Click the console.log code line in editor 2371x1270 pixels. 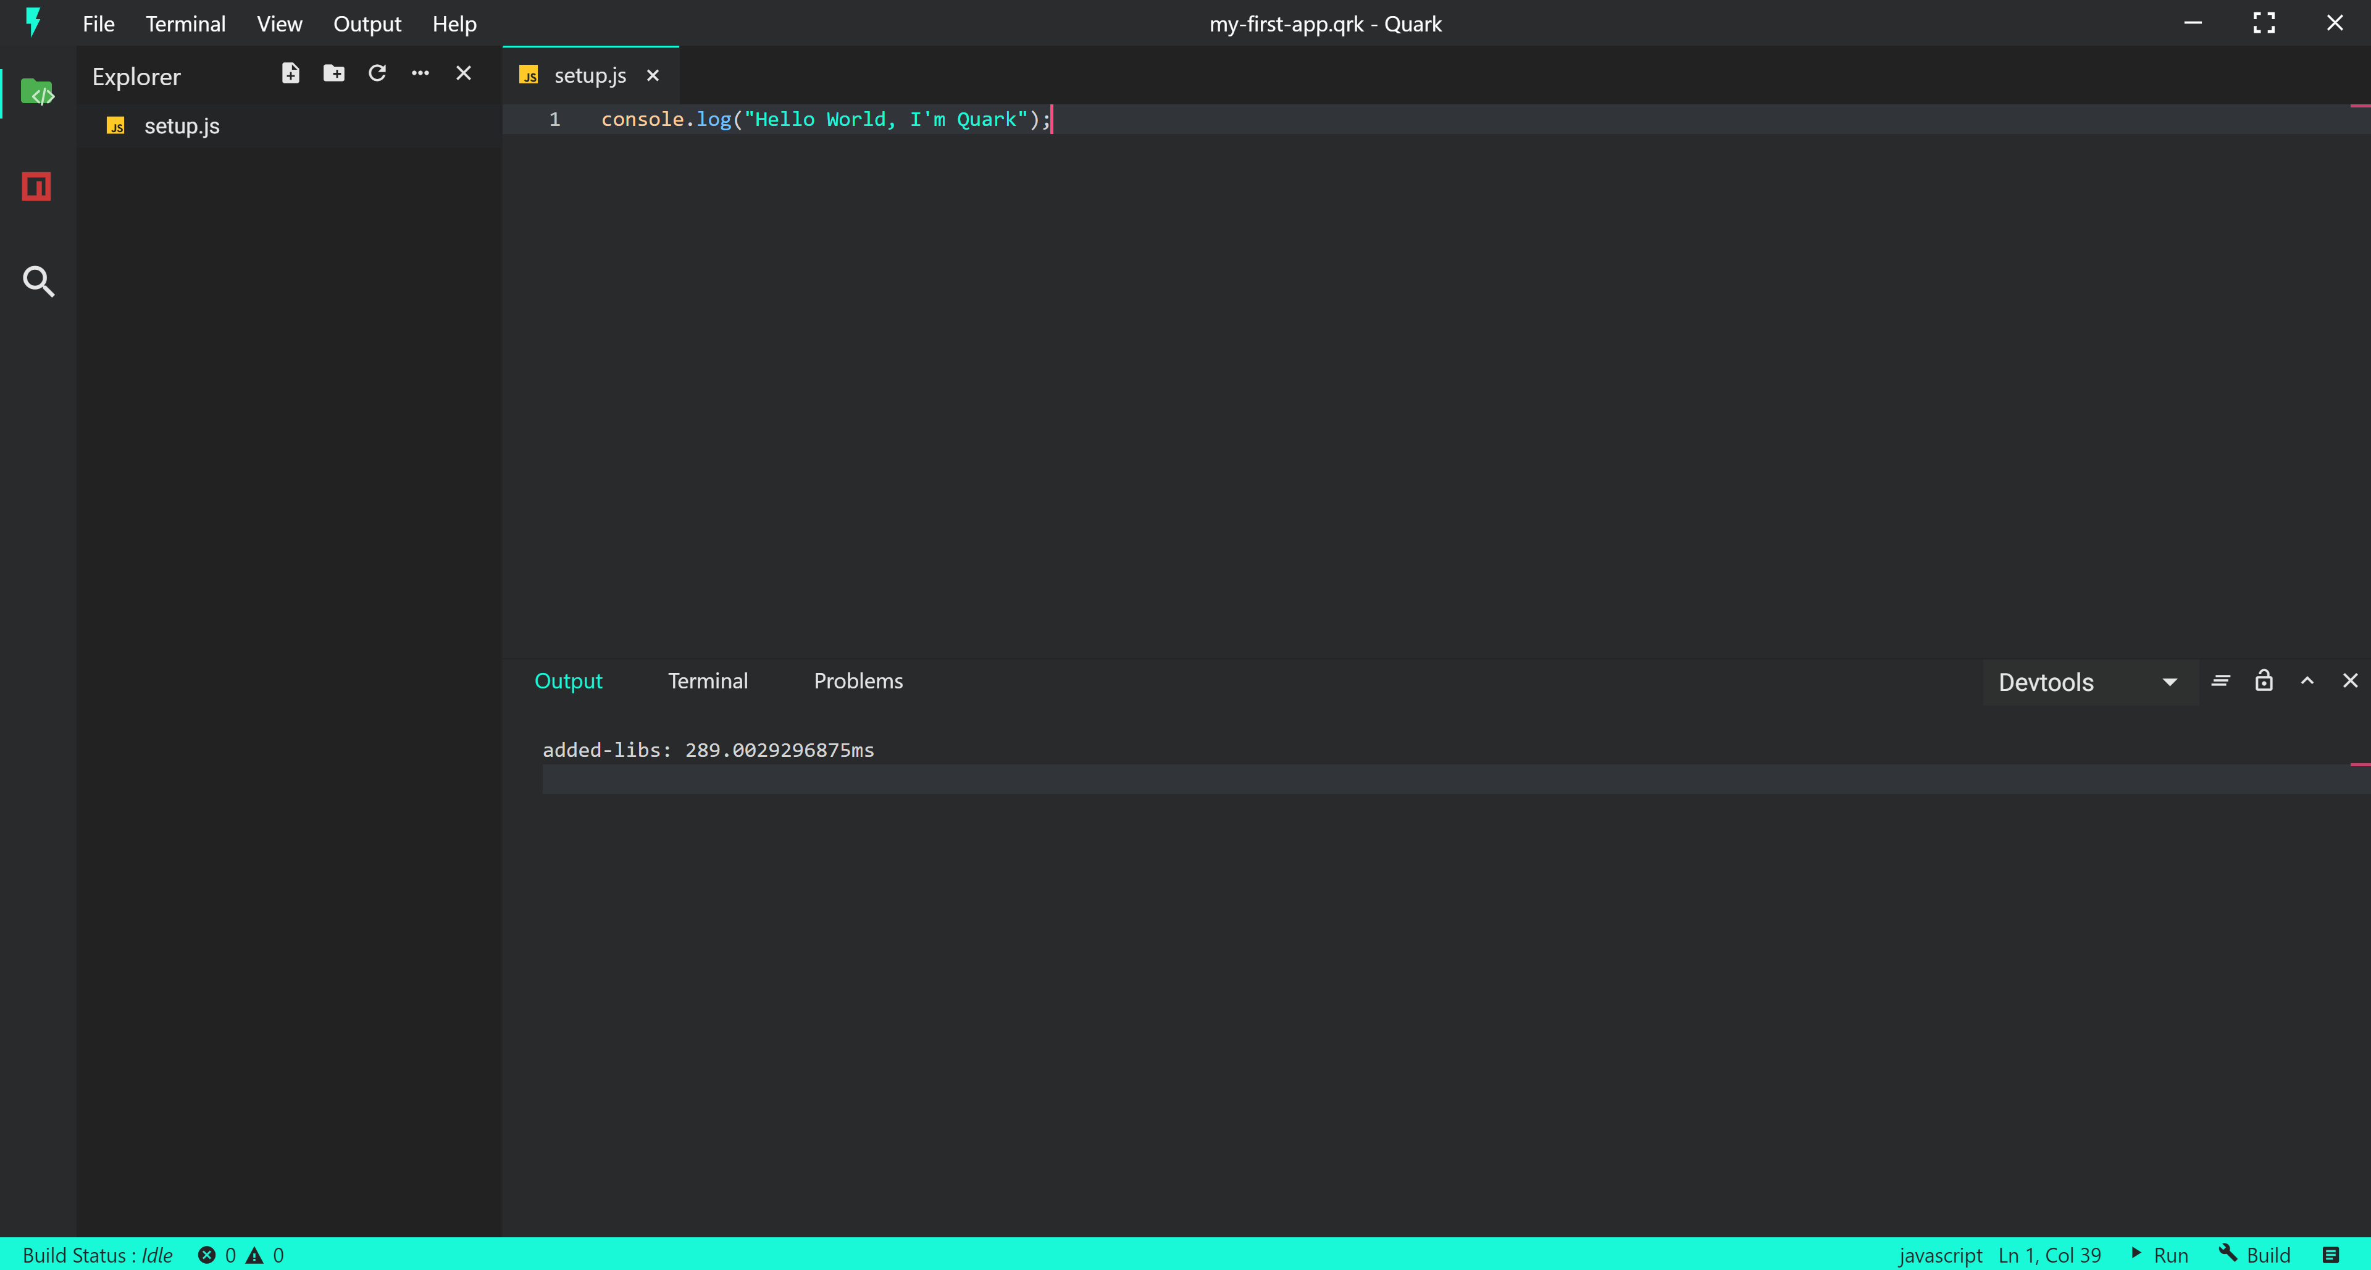point(826,120)
